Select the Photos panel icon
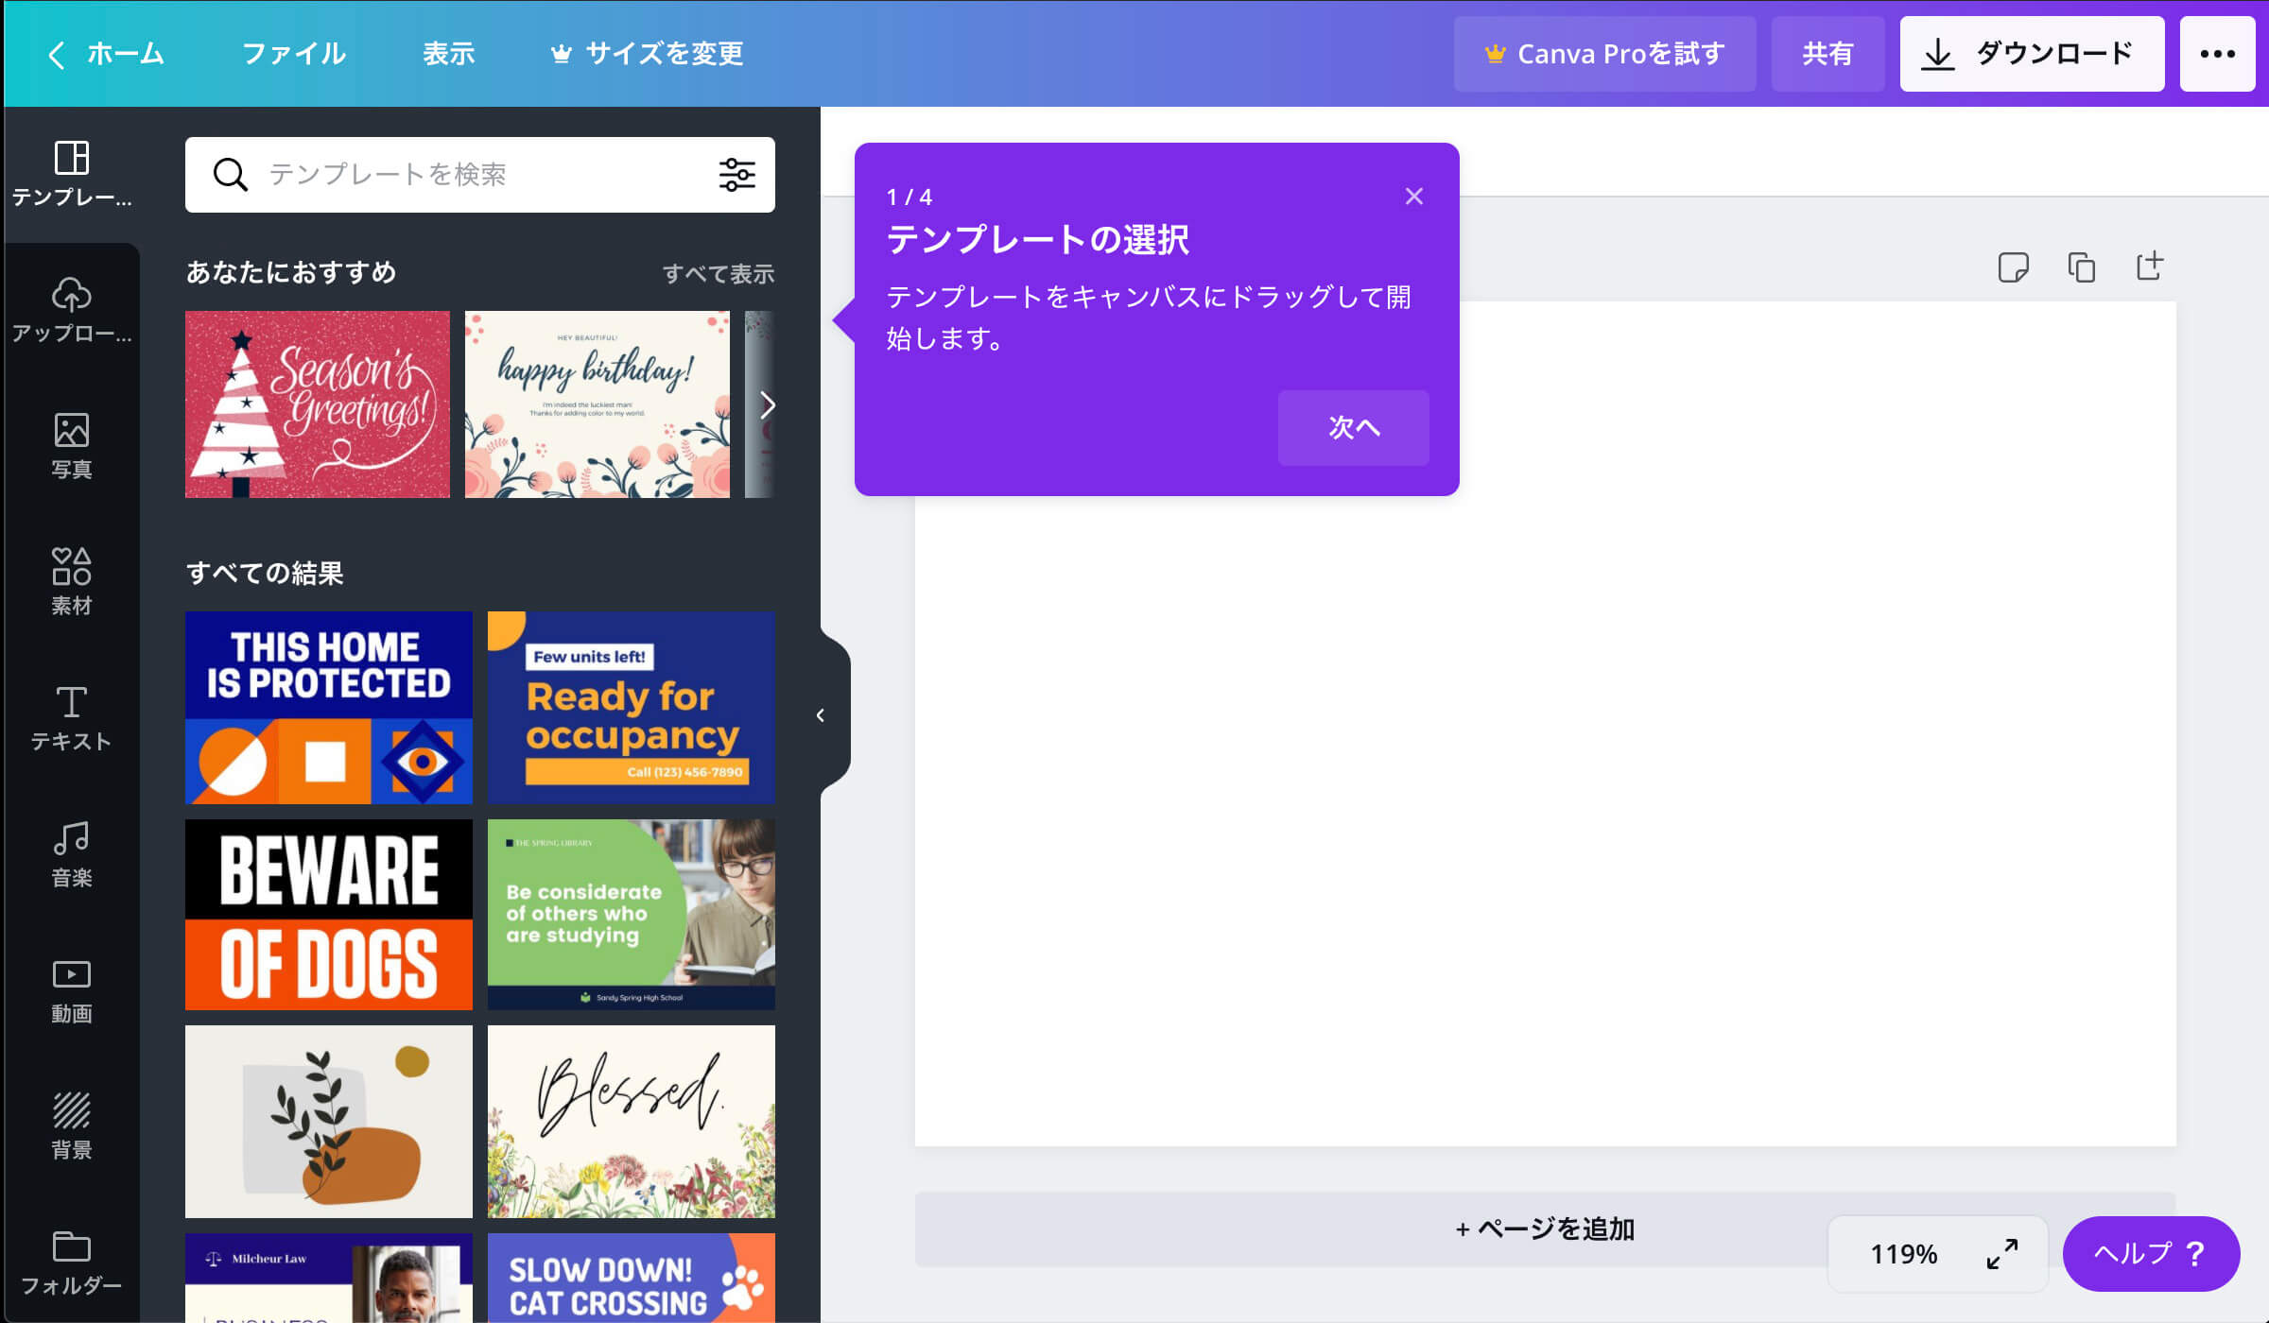2269x1323 pixels. 69,446
